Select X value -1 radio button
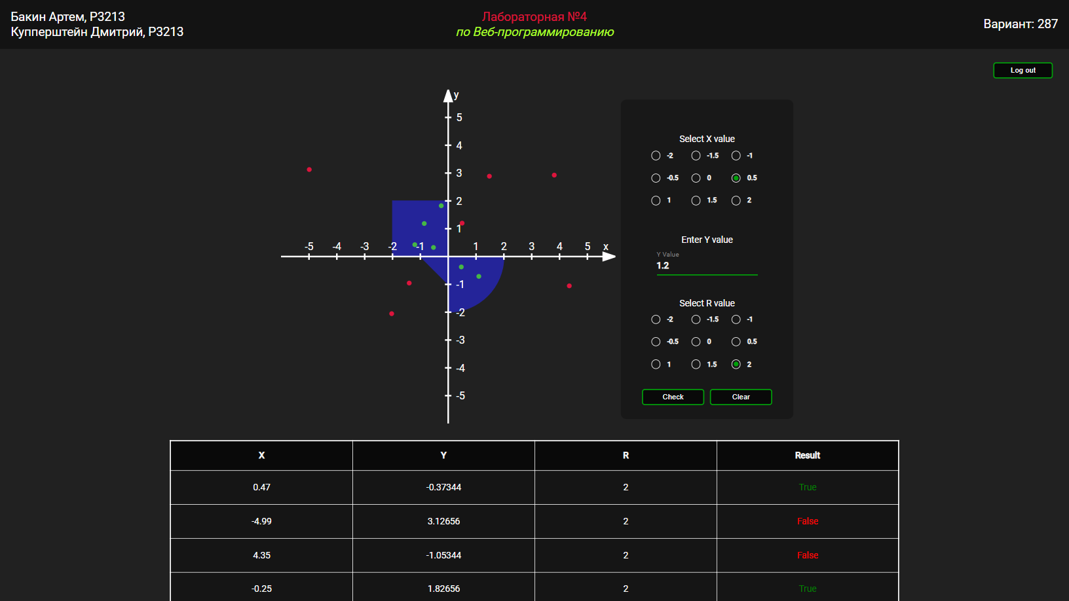Viewport: 1069px width, 601px height. tap(736, 156)
